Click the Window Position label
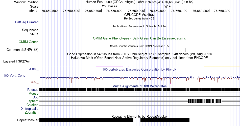The width and height of the screenshot is (240, 126). click(x=26, y=2)
